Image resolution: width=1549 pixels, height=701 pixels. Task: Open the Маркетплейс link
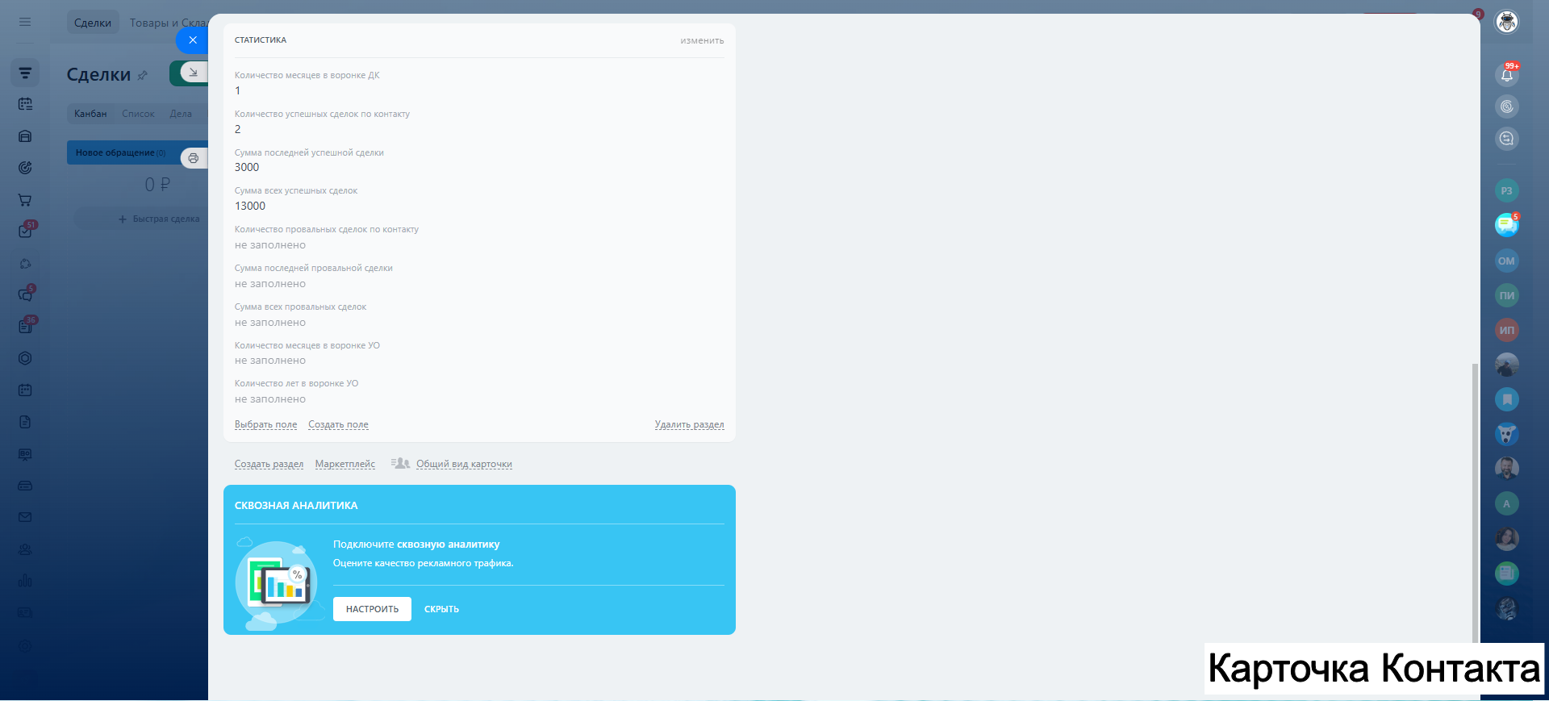coord(345,464)
